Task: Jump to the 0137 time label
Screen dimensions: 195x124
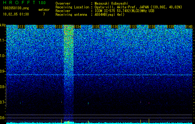Action: (133, 27)
